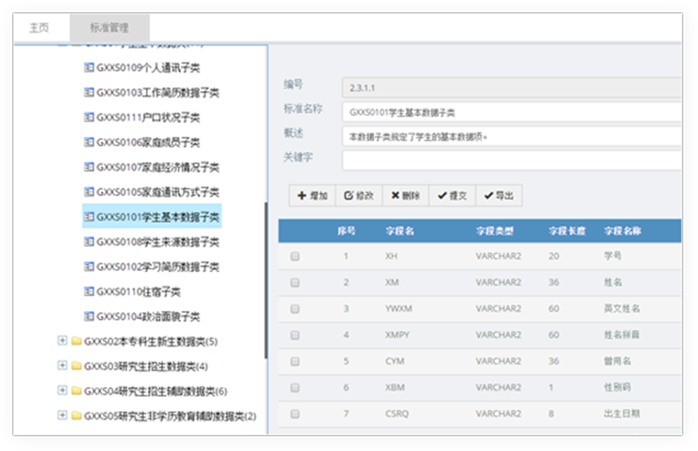This screenshot has width=698, height=451.
Task: Click the 增加 button
Action: [312, 196]
